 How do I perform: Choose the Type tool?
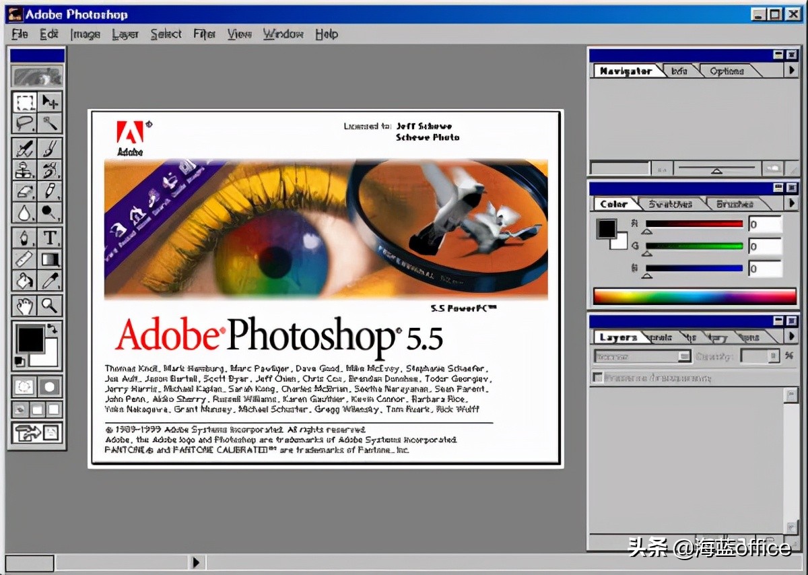coord(50,237)
